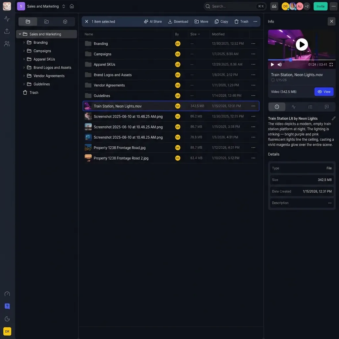This screenshot has height=339, width=339.
Task: Click the sync icon at bottom left
Action: coord(7,294)
